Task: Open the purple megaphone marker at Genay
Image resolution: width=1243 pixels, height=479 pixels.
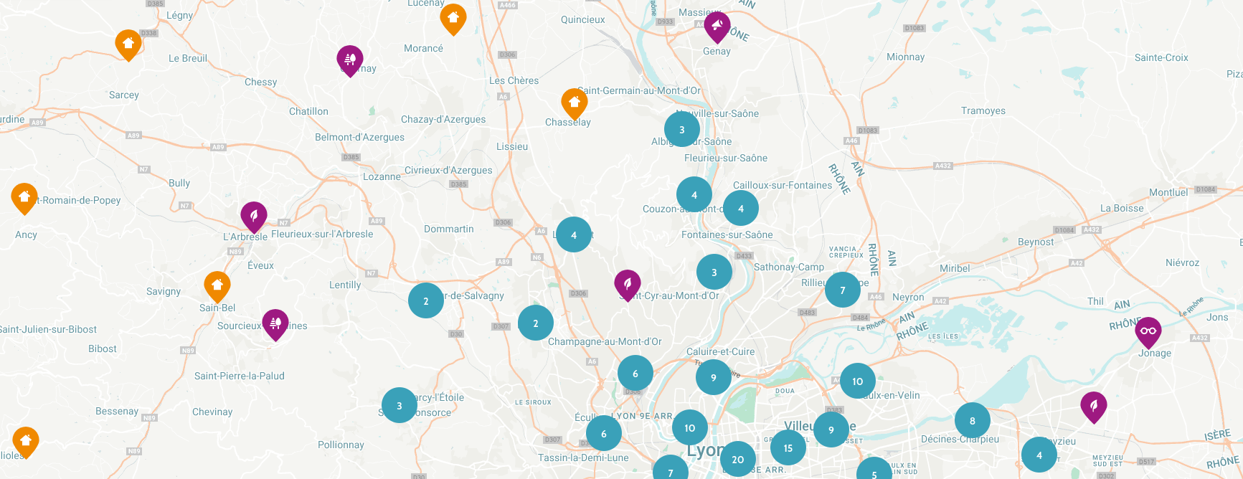Action: (x=717, y=27)
